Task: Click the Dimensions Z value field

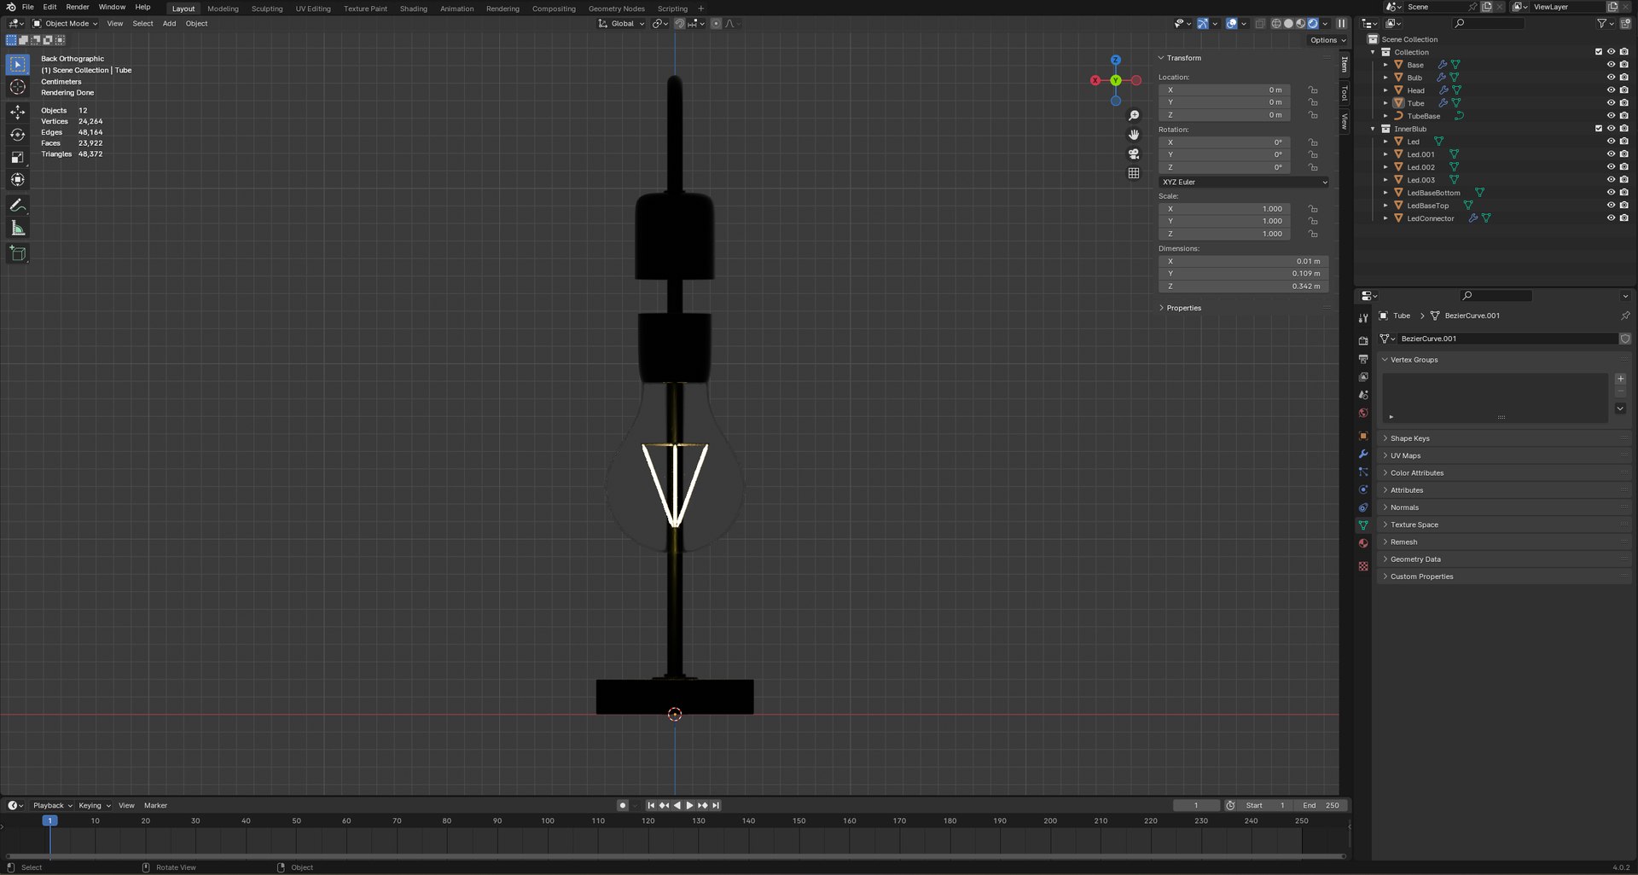Action: pos(1243,287)
